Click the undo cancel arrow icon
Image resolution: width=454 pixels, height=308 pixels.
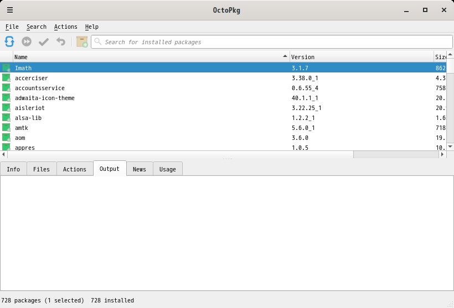(61, 41)
